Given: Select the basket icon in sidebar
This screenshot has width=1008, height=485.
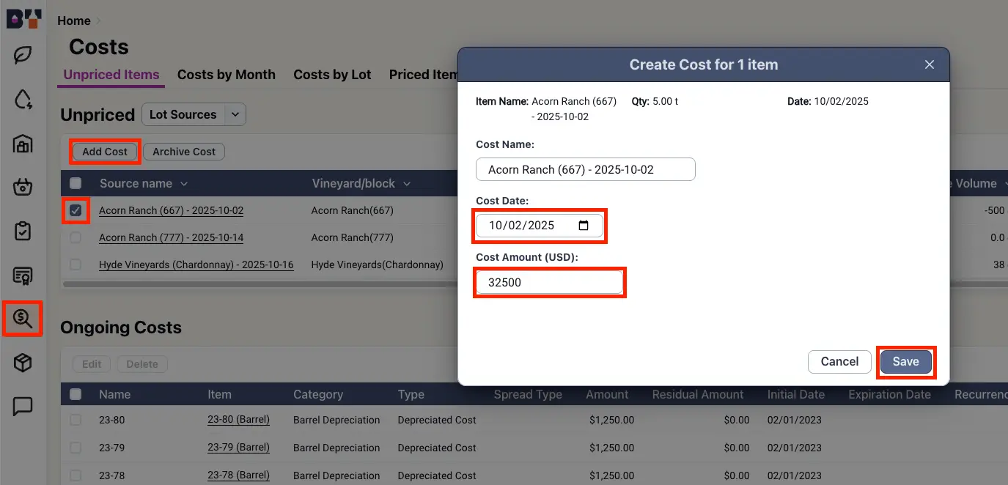Looking at the screenshot, I should click(x=23, y=187).
